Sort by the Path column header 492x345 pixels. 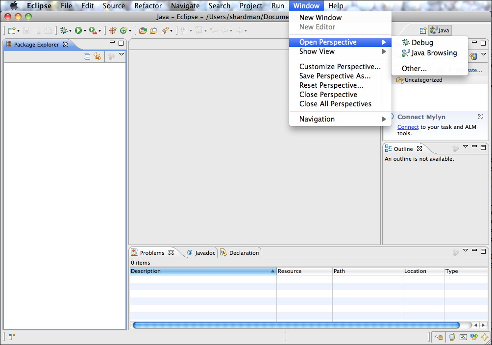click(368, 271)
